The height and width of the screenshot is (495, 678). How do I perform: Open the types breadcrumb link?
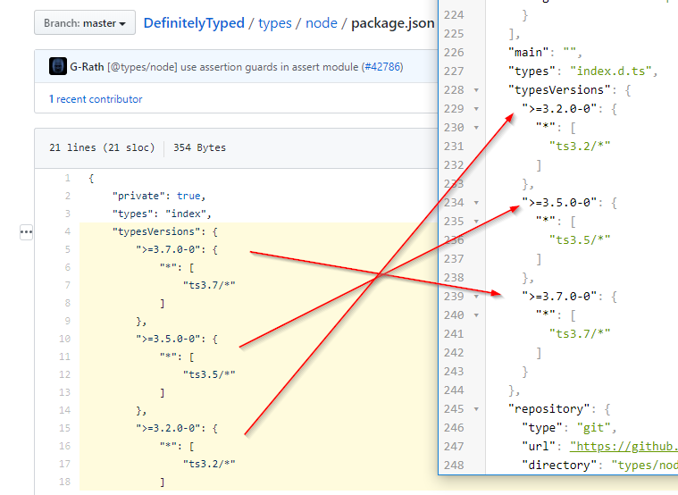coord(274,23)
